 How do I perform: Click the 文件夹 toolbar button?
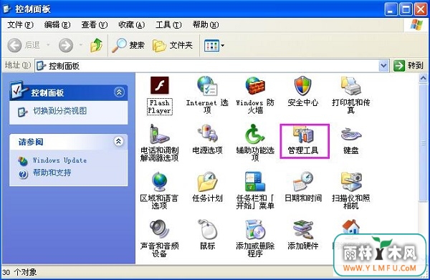point(173,45)
